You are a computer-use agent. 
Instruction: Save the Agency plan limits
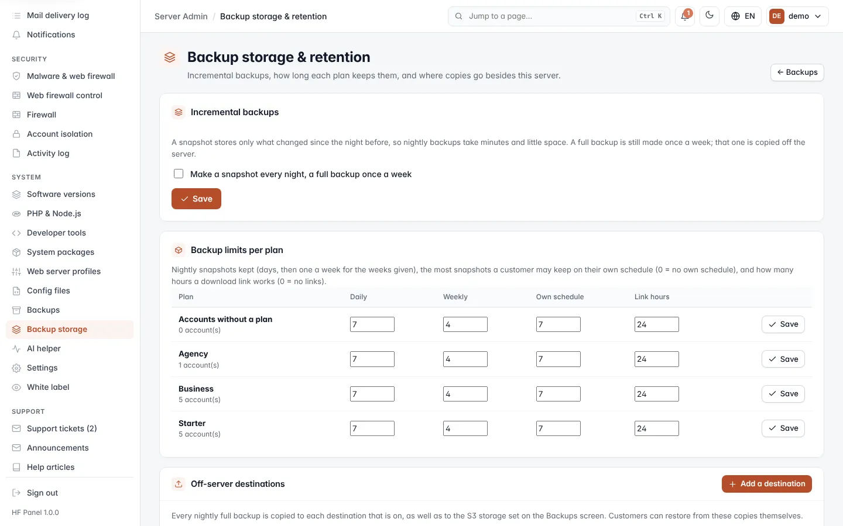pos(783,359)
